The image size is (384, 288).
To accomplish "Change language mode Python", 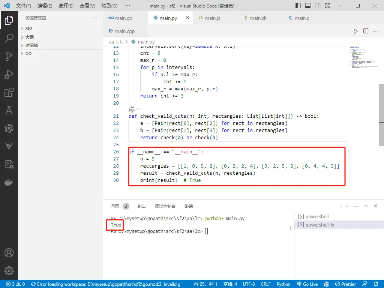I will (x=283, y=284).
